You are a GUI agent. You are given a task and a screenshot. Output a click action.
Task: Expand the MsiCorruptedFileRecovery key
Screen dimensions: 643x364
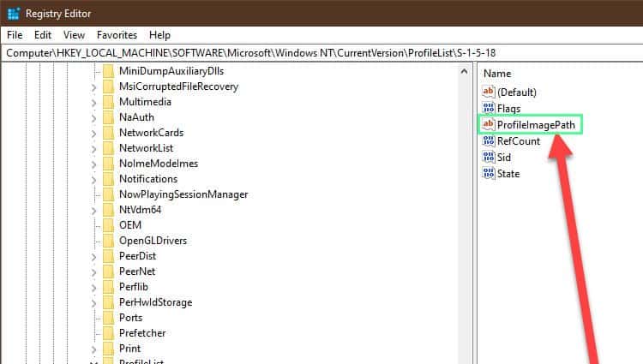94,87
